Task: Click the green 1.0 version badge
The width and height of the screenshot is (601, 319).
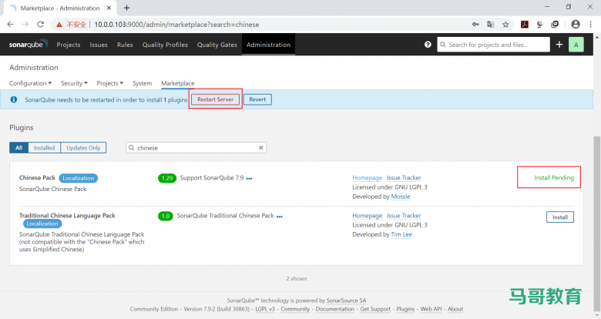Action: [x=166, y=216]
